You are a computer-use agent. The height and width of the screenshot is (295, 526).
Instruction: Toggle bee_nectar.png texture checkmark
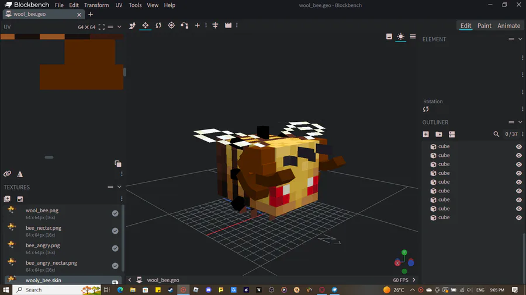[115, 231]
